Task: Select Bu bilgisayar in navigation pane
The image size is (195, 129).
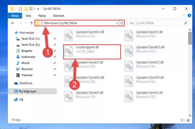Action: 32,91
